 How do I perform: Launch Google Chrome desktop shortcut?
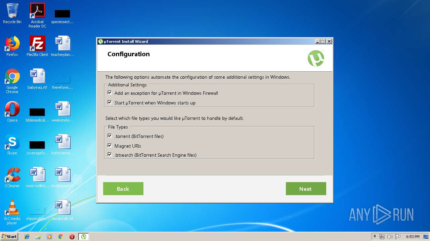[x=12, y=81]
